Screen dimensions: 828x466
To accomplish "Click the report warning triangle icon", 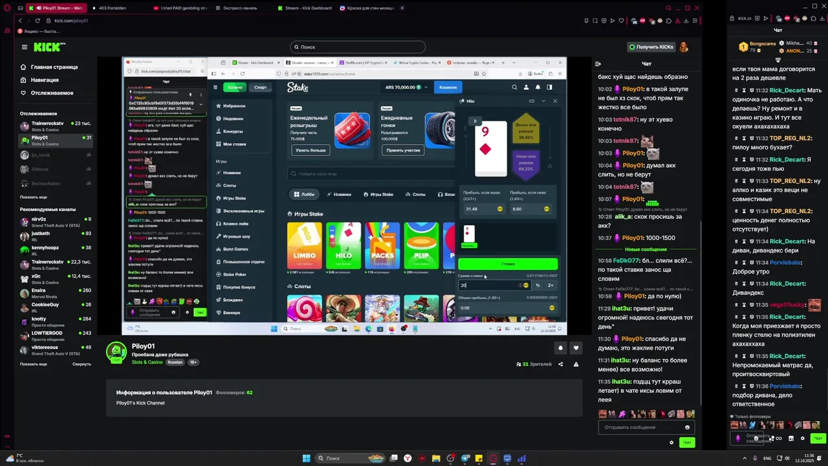I will coord(576,364).
